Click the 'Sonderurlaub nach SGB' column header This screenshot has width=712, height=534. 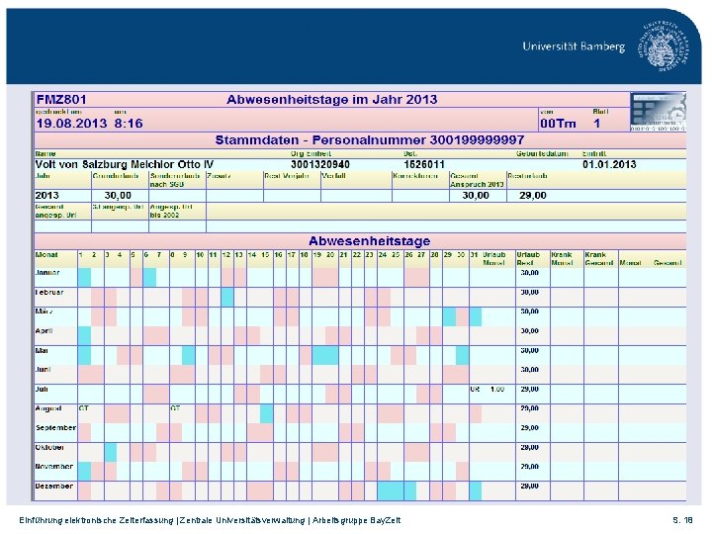(175, 180)
